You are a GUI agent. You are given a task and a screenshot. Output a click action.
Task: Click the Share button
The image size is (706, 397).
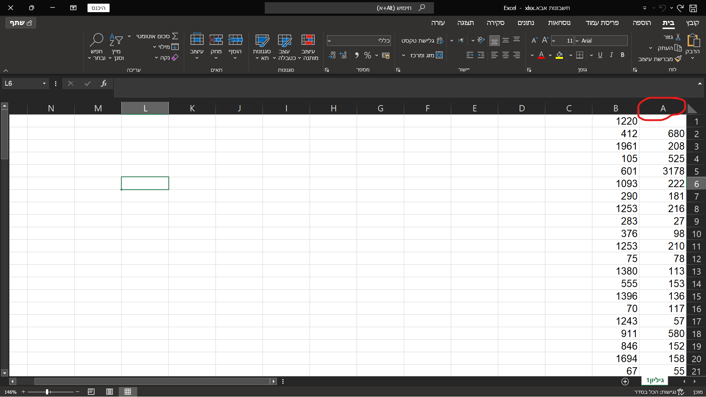(21, 23)
